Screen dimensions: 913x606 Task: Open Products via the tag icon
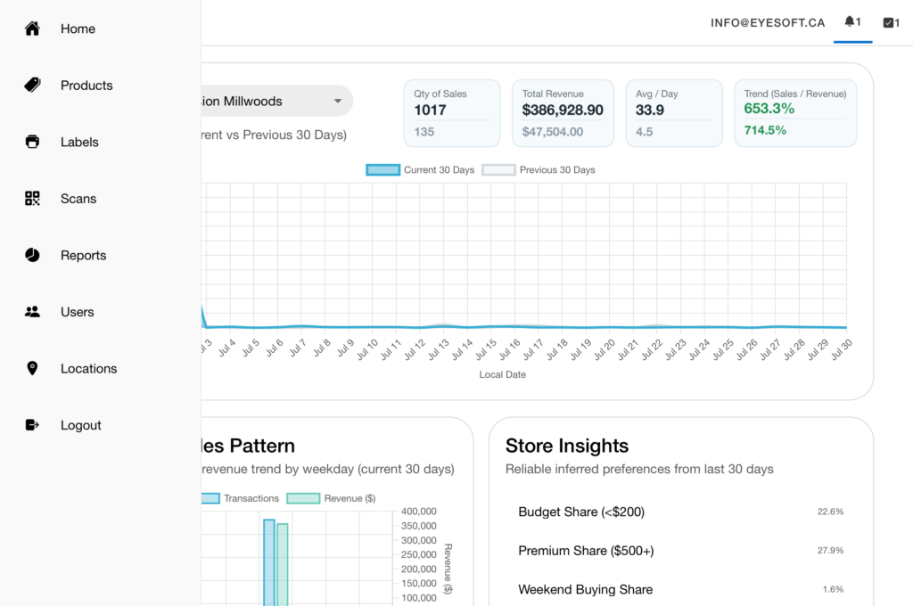[32, 85]
